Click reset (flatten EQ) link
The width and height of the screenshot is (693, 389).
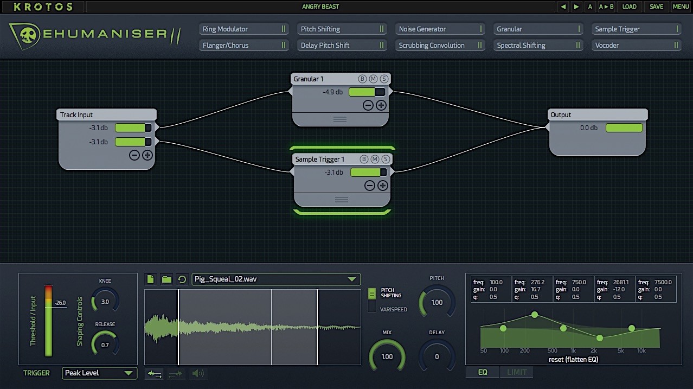pos(573,359)
